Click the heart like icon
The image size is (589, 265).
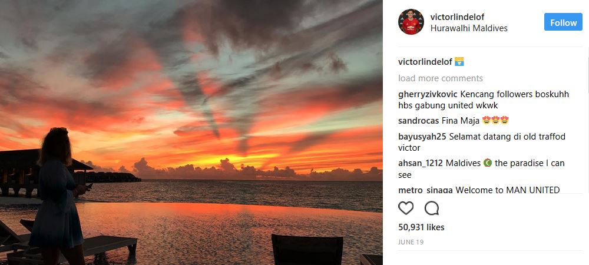tap(406, 208)
